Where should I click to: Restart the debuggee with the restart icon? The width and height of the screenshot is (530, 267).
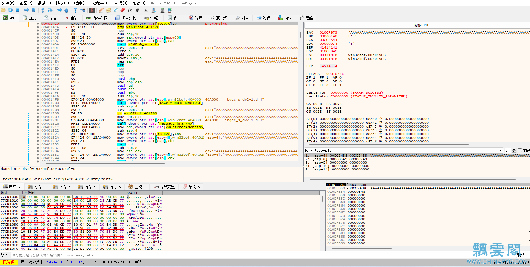coord(10,10)
